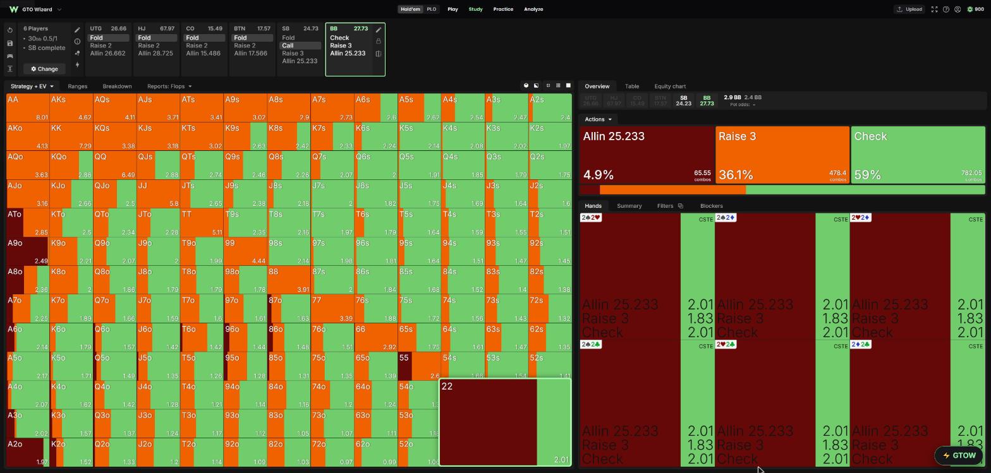The height and width of the screenshot is (473, 991).
Task: Switch game type to PLO
Action: pyautogui.click(x=431, y=9)
